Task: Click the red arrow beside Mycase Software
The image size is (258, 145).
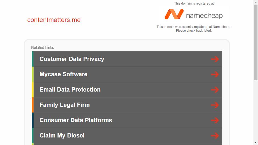Action: pos(215,74)
